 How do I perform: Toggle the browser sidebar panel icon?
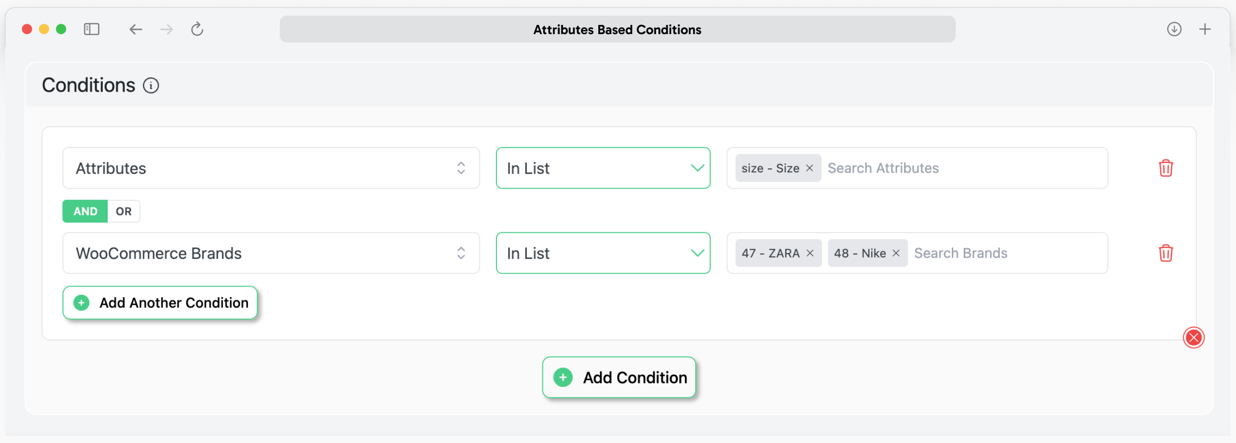pos(91,29)
